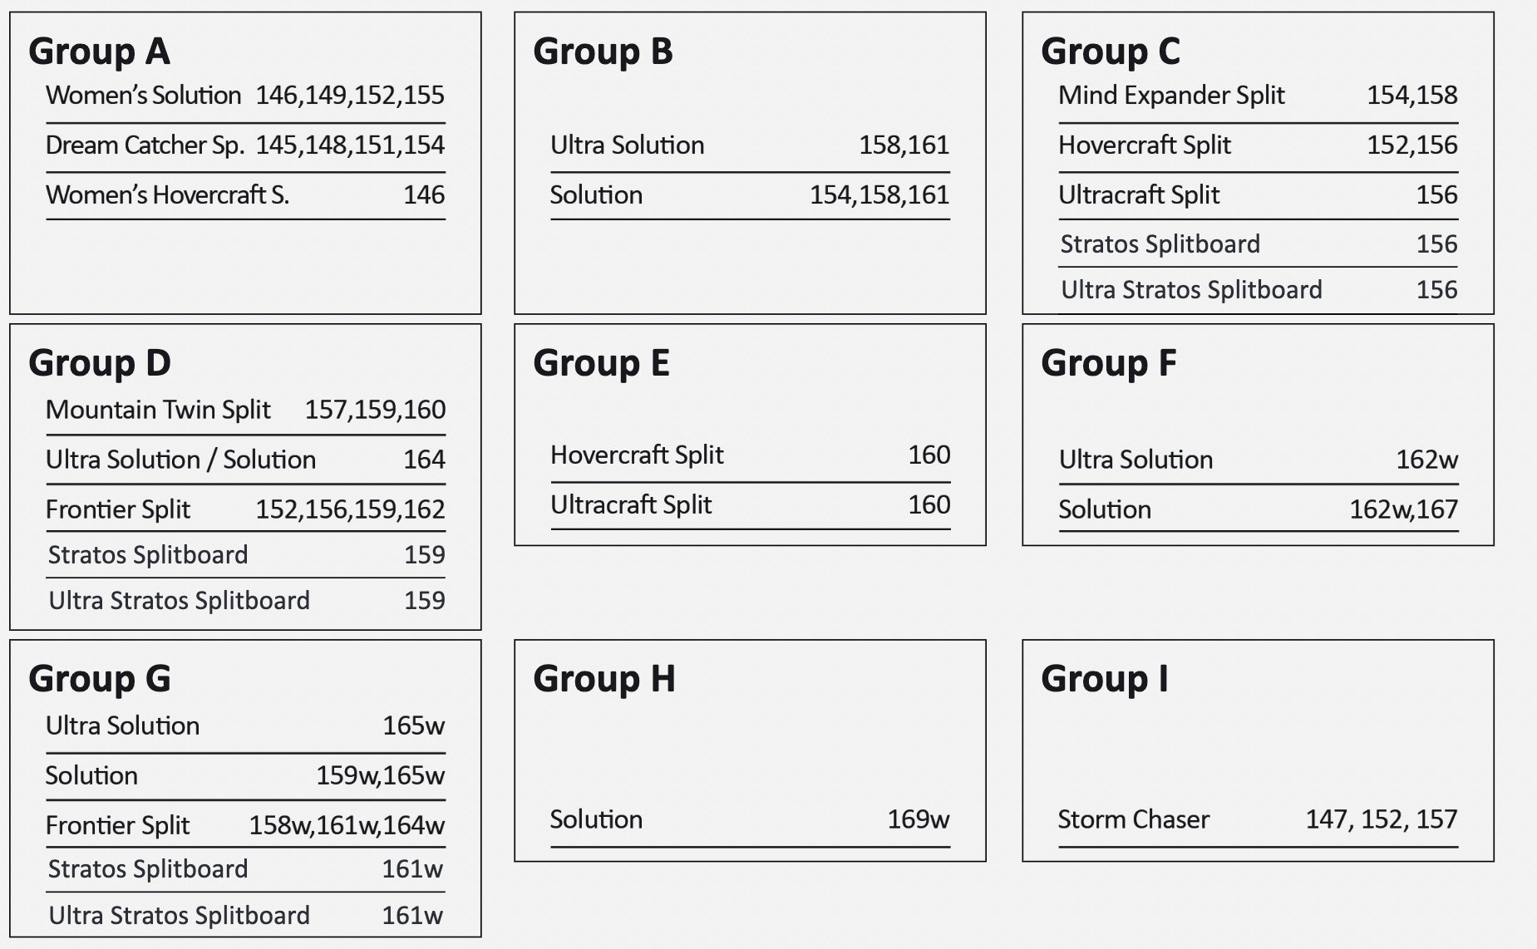1537x949 pixels.
Task: Select Women's Hovercraft S. entry
Action: (167, 195)
